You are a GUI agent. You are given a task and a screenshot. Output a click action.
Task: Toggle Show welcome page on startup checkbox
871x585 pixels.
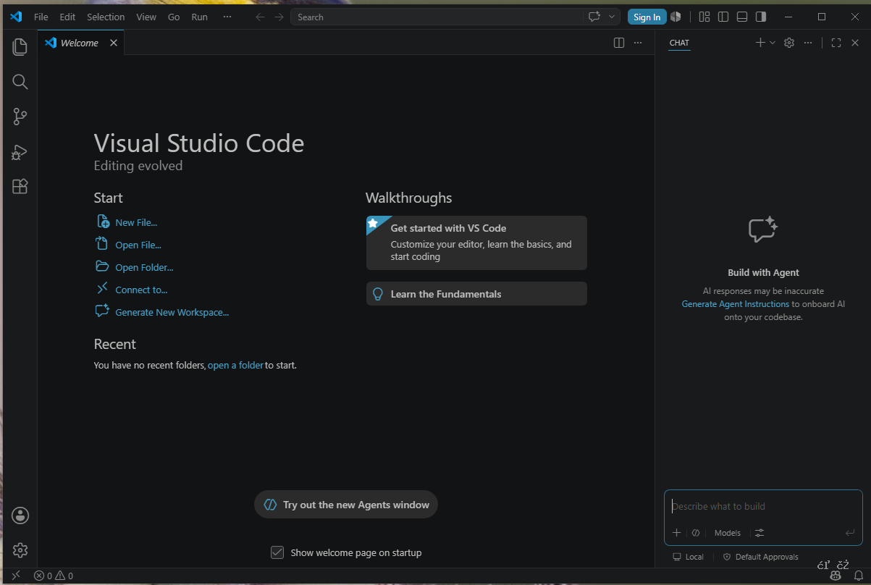[277, 552]
